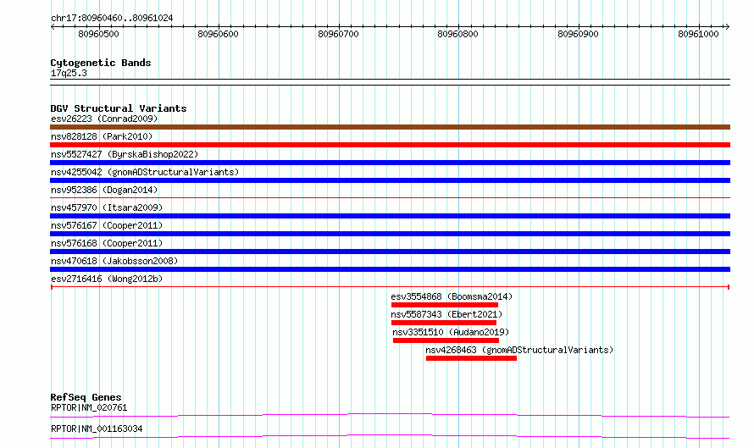Screen dimensions: 754x448
Task: Click the Cytogenetic Bands track title
Action: coord(101,63)
